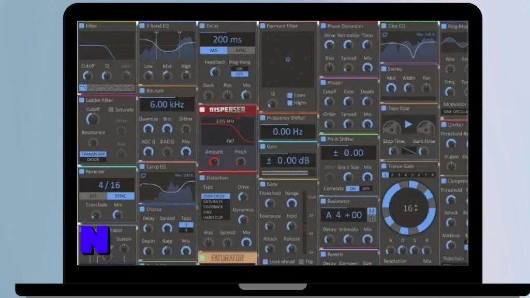Select Trance Gate pattern tab 8
Screen dimensions: 530x298
432,175
